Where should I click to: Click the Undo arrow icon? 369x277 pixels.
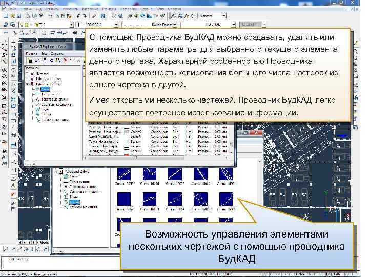78,16
